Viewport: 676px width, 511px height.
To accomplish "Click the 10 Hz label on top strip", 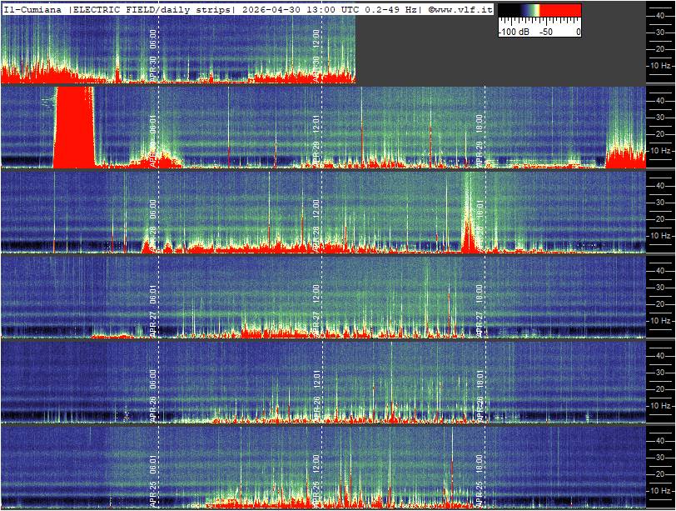I will 659,65.
